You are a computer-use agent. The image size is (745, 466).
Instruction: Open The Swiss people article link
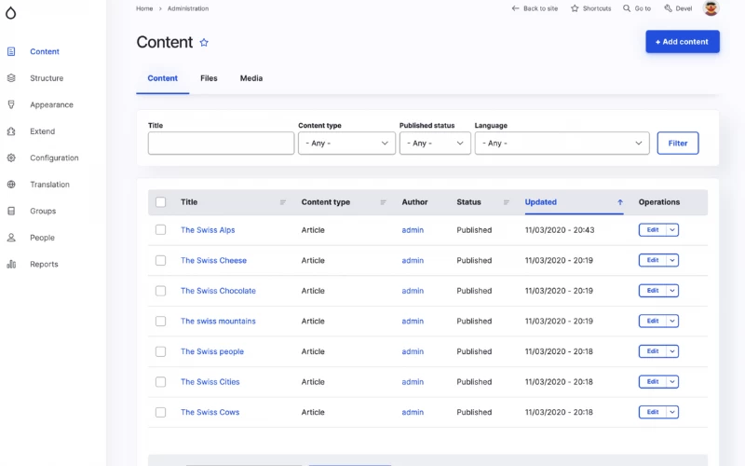tap(212, 351)
